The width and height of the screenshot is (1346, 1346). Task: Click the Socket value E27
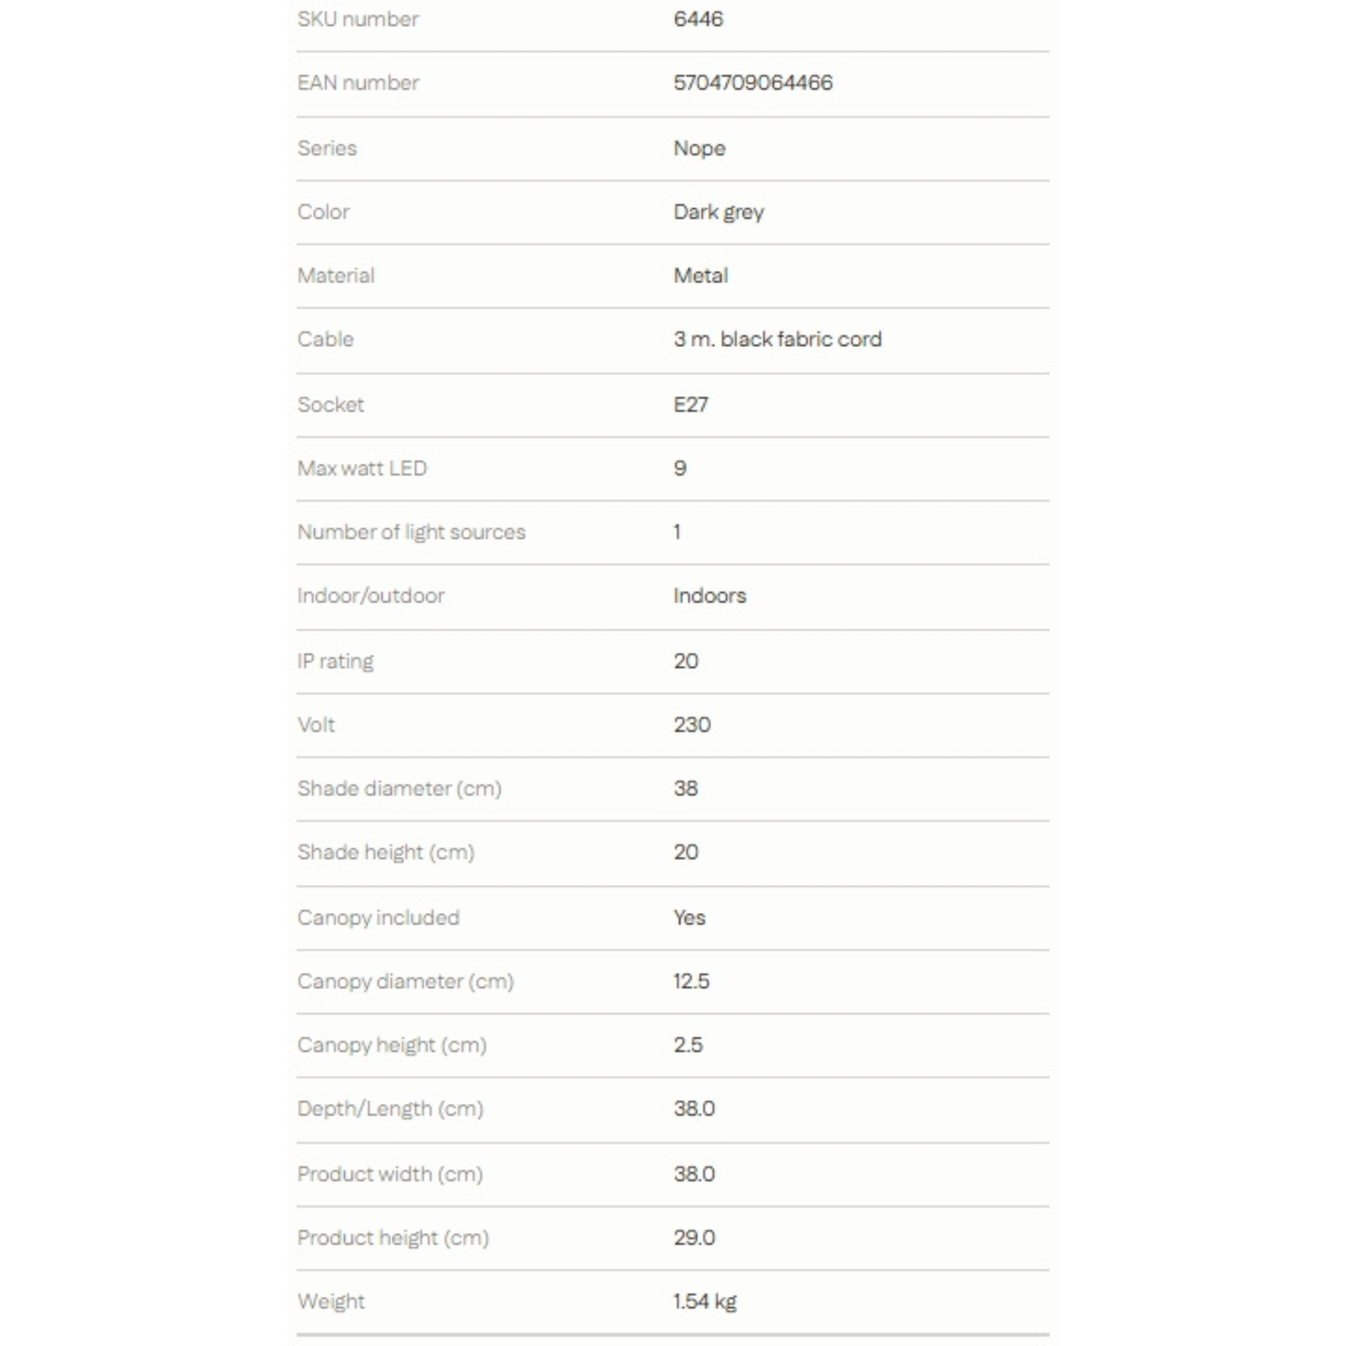pos(691,405)
